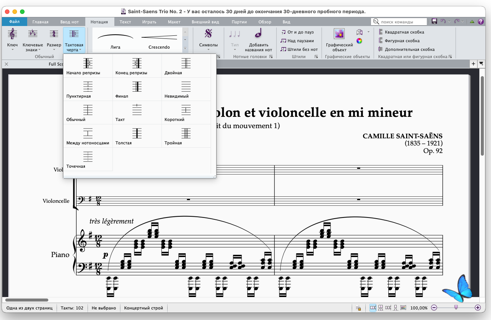Click the color wheel icon
The width and height of the screenshot is (491, 320).
359,41
